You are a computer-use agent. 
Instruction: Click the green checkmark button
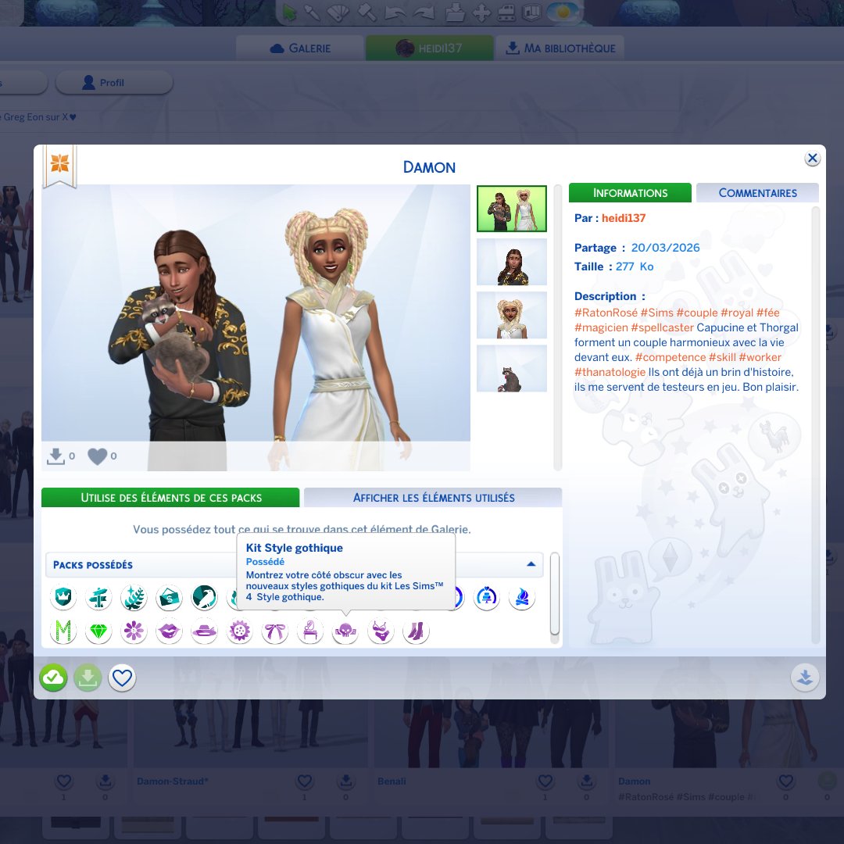(x=53, y=678)
